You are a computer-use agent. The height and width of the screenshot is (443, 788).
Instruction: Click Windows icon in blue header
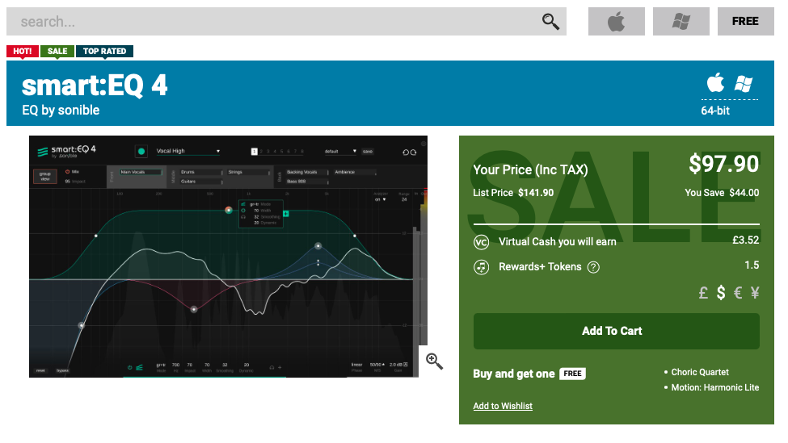point(744,84)
